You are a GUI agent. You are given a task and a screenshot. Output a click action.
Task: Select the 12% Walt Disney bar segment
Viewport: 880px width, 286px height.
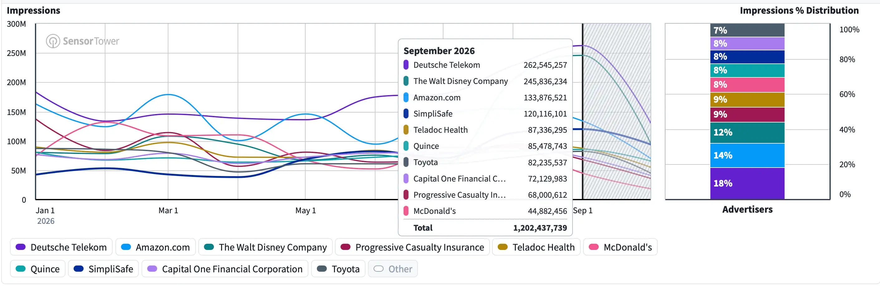pos(747,132)
